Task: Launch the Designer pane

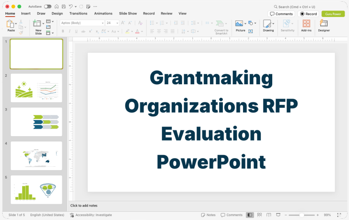Action: 324,24
